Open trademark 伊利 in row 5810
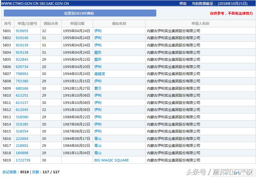257x178 pixels. point(98,95)
